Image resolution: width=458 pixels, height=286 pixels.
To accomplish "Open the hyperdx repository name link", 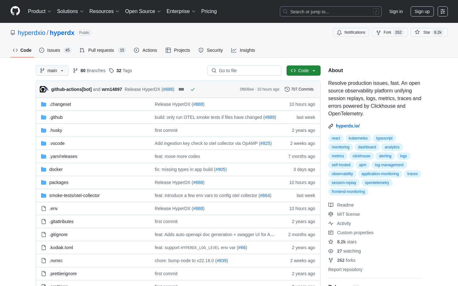I will point(62,33).
